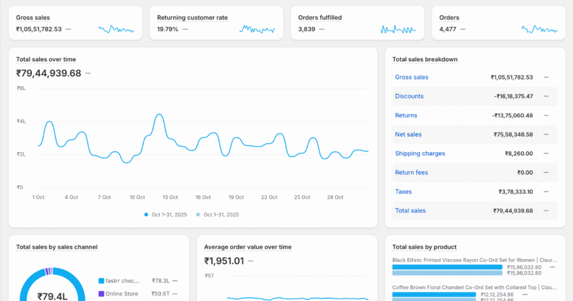Open the Shipping charges breakdown link
Image resolution: width=573 pixels, height=301 pixels.
pyautogui.click(x=420, y=153)
